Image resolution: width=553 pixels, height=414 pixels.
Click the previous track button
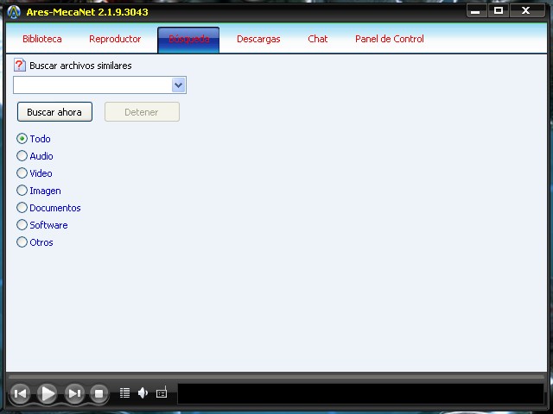tap(20, 393)
